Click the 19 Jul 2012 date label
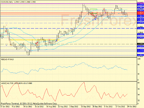Screen dimensions: 144x108 coord(28,107)
